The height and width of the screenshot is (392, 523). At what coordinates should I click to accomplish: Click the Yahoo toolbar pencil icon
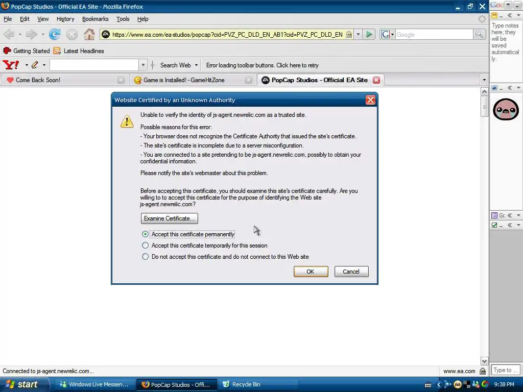click(x=35, y=65)
